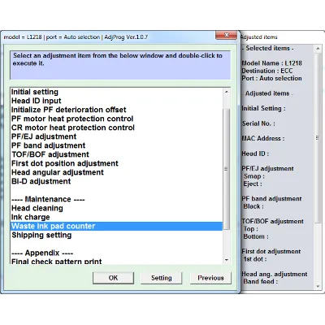Click Adjusted items panel scroll up arrow
Viewport: 325px width, 325px height.
(x=318, y=49)
